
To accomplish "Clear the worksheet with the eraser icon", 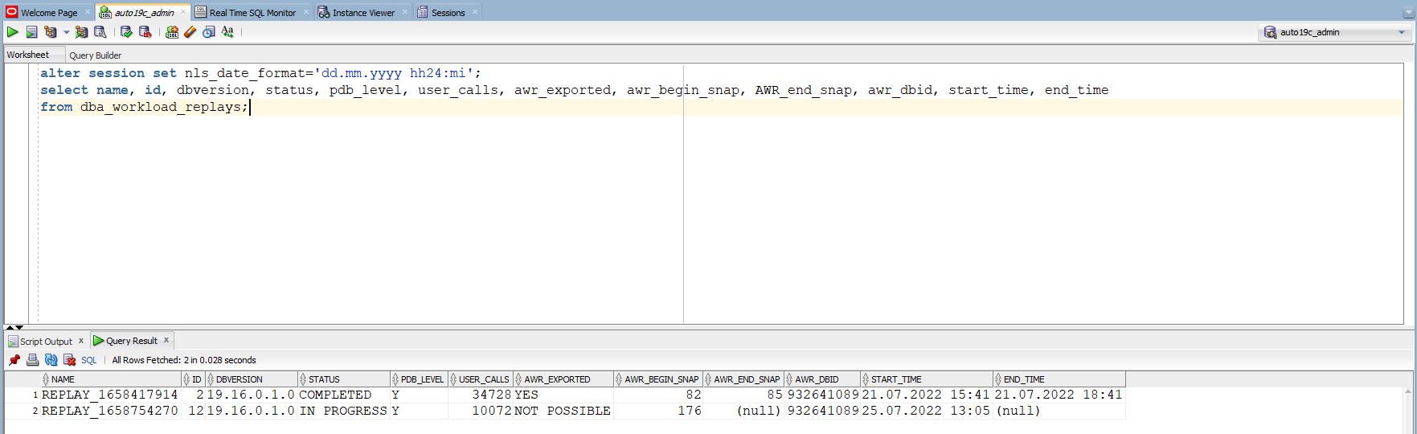I will [190, 32].
